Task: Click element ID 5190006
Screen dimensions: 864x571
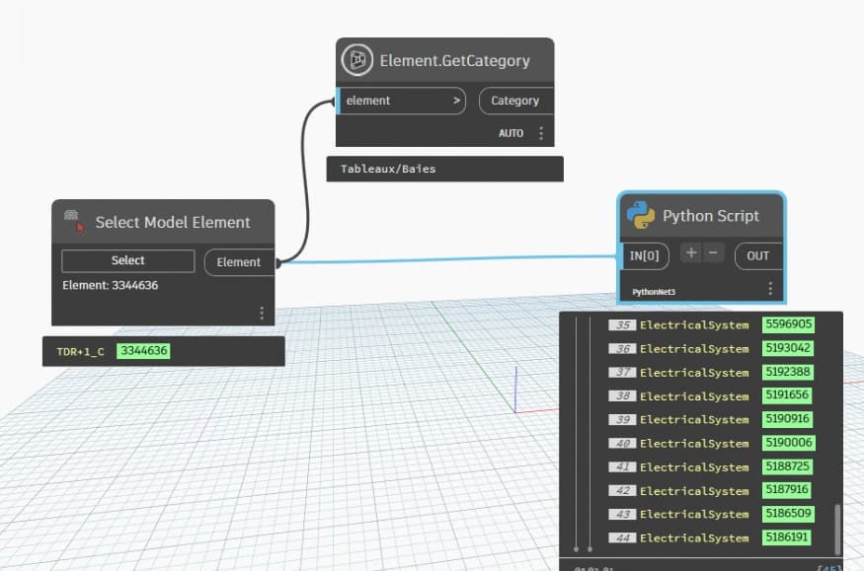Action: pos(789,443)
